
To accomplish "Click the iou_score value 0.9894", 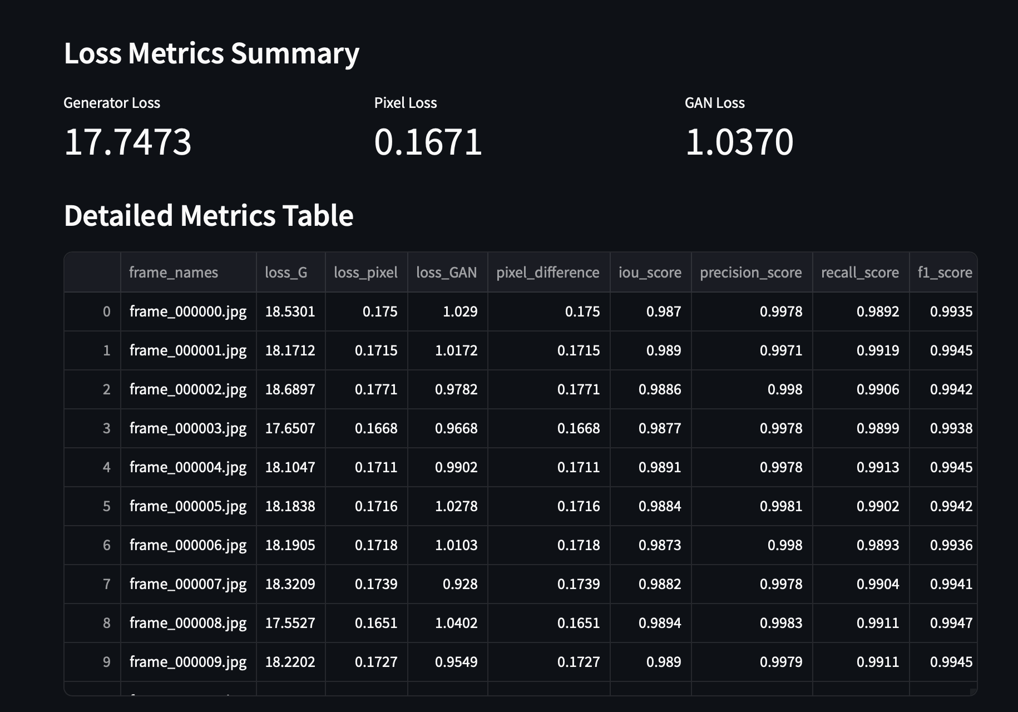I will click(x=659, y=623).
